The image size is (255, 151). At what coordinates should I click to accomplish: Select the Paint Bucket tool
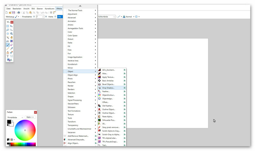(x=7, y=41)
